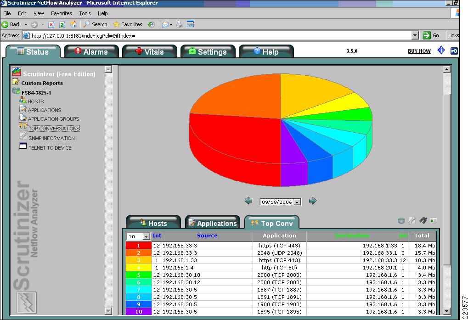468x320 pixels.
Task: Open the Scrutinizer Help tab
Action: [266, 51]
